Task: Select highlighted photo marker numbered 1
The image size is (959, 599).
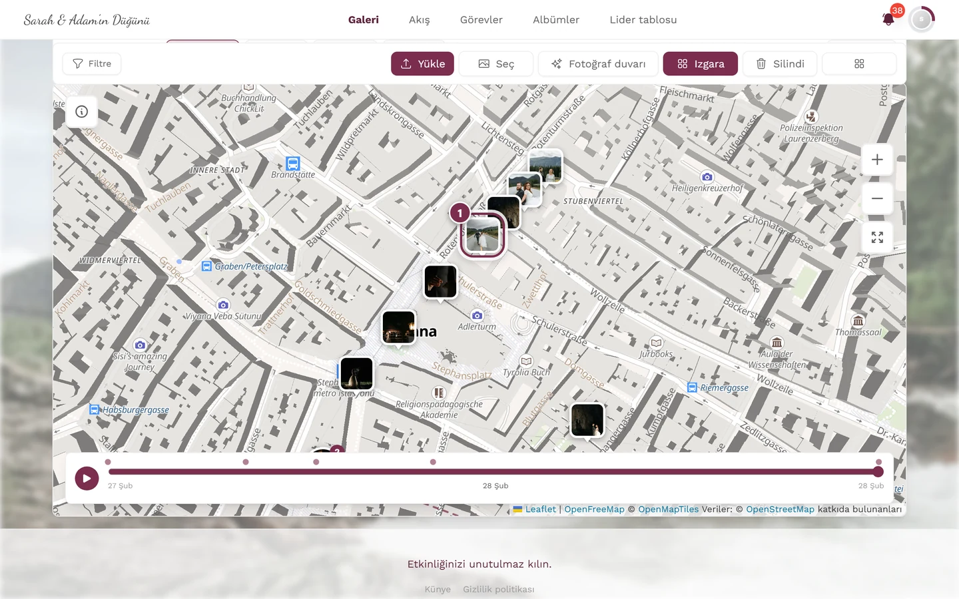Action: (483, 234)
